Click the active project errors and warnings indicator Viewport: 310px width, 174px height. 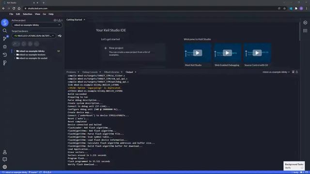click(58, 20)
